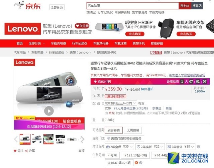214x168 pixels.
Task: Select the 无需安装 service option
Action: click(x=133, y=130)
